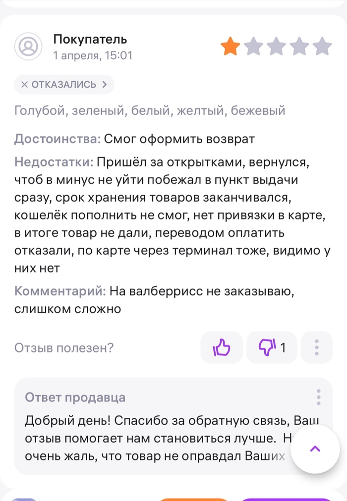Select the first orange star
Screen dimensions: 347x501
pos(231,46)
